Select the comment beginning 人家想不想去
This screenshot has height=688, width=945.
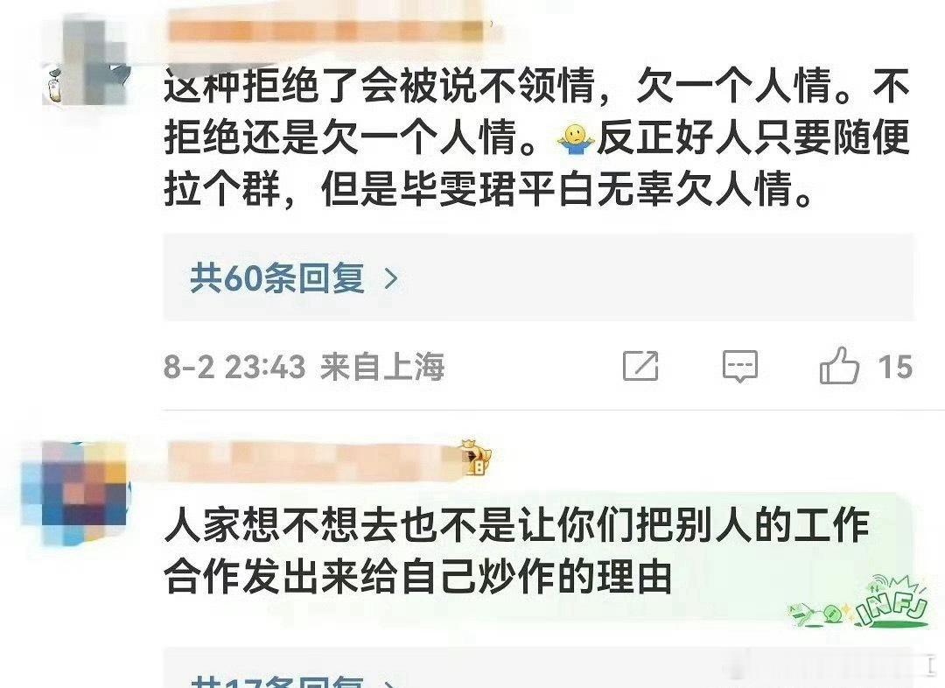[x=516, y=550]
